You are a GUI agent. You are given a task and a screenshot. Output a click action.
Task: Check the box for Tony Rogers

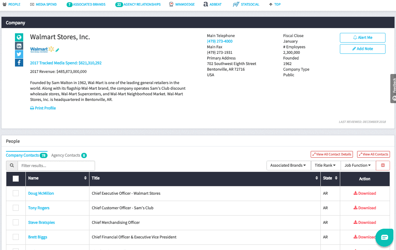16,208
